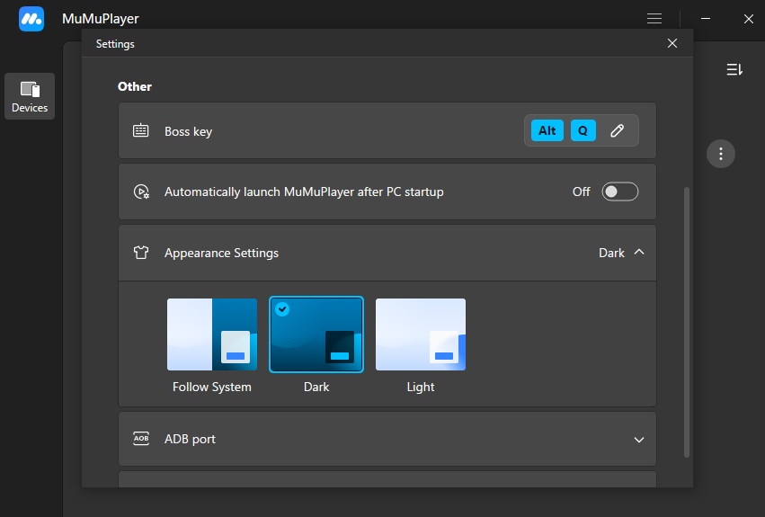The height and width of the screenshot is (517, 765).
Task: Close the Settings dialog
Action: [672, 43]
